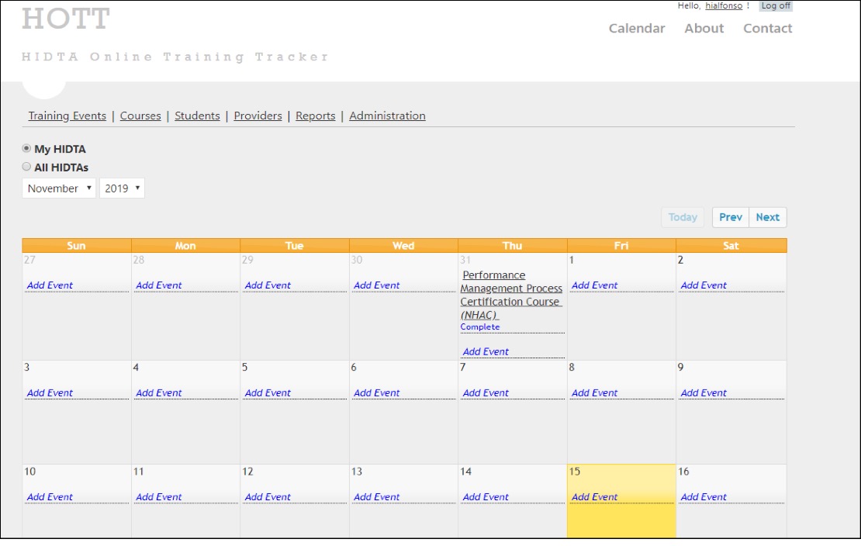Open the Administration section
This screenshot has width=861, height=546.
point(387,116)
